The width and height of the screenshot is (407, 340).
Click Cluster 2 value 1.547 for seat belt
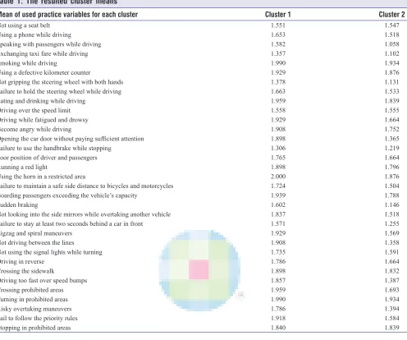(391, 25)
